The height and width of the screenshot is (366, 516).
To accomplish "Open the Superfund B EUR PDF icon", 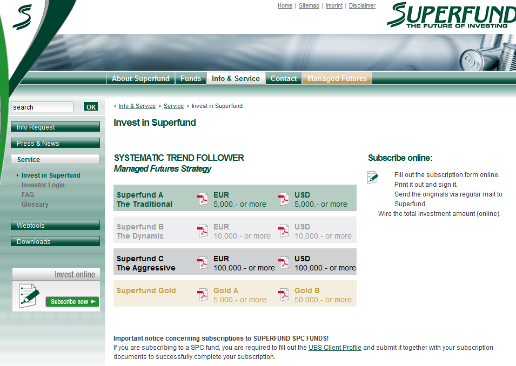I will 203,231.
